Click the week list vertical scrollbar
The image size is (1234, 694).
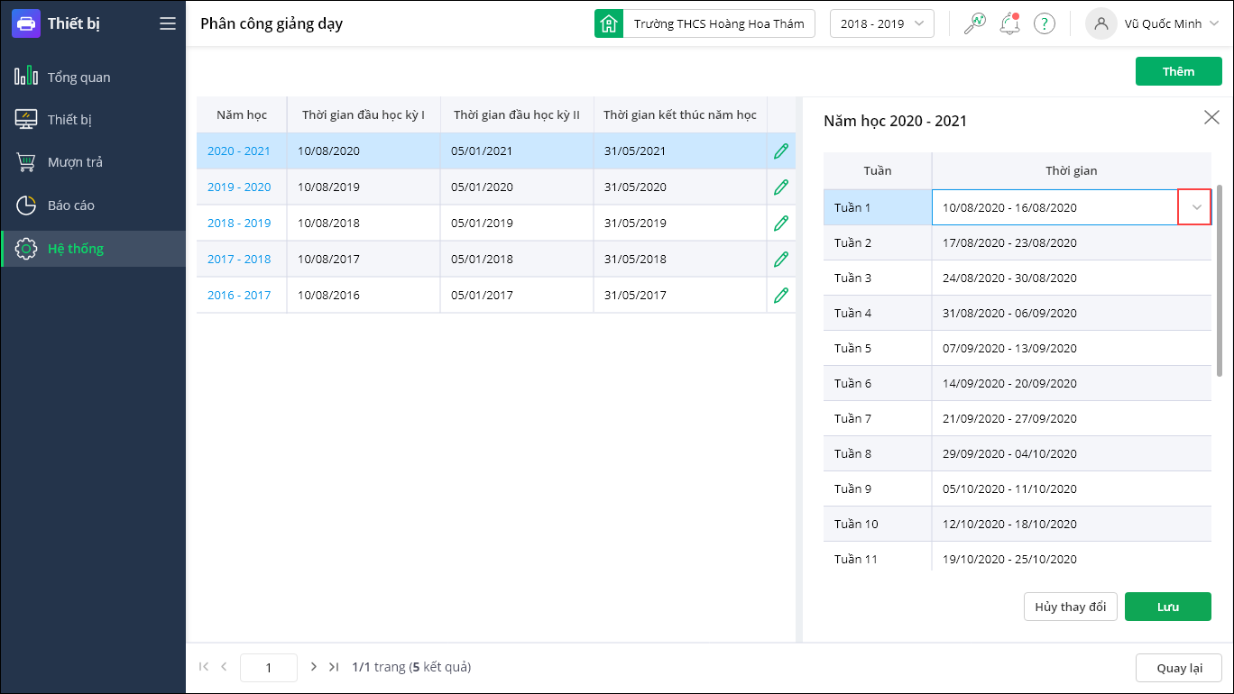[x=1220, y=279]
